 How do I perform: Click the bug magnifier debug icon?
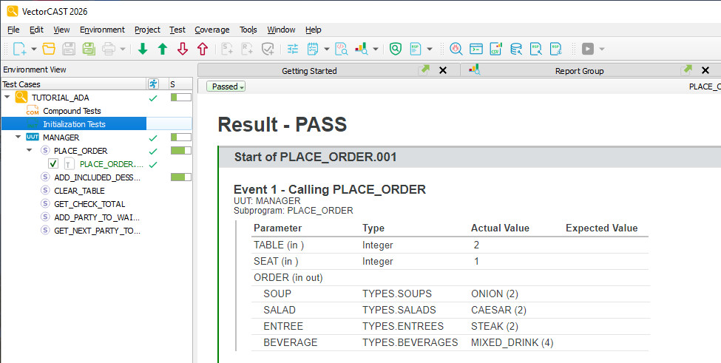coord(456,49)
